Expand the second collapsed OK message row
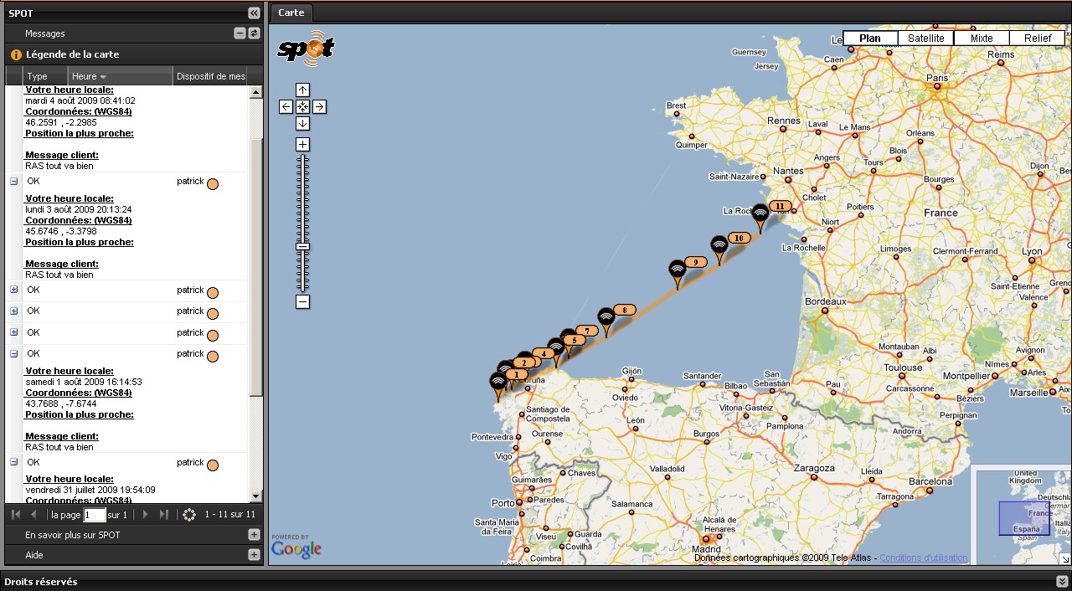This screenshot has width=1072, height=591. coord(13,311)
